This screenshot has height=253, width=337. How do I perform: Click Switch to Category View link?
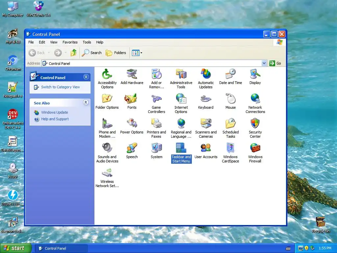coord(61,87)
